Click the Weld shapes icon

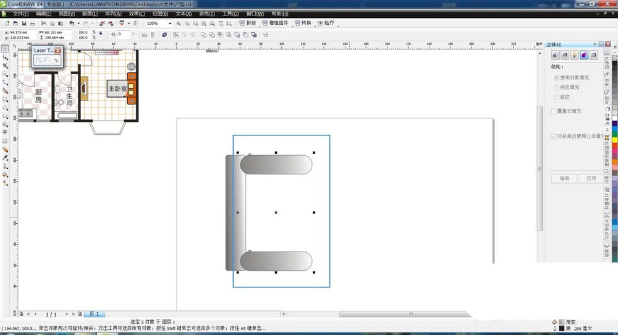(204, 35)
